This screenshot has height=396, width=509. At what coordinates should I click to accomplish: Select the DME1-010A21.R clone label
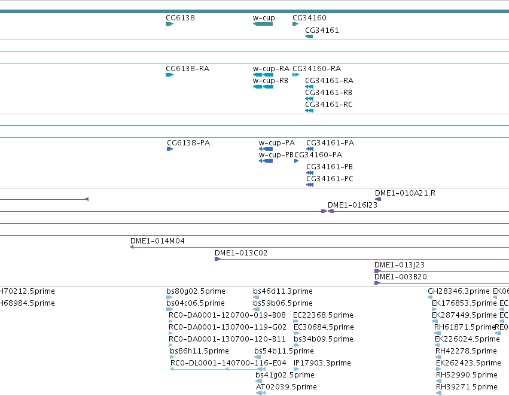pyautogui.click(x=405, y=193)
